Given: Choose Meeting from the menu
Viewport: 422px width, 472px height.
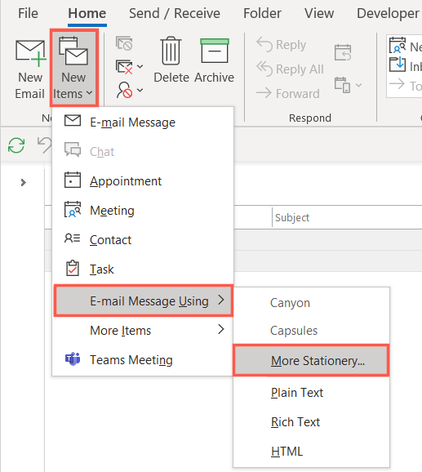Looking at the screenshot, I should pos(143,211).
